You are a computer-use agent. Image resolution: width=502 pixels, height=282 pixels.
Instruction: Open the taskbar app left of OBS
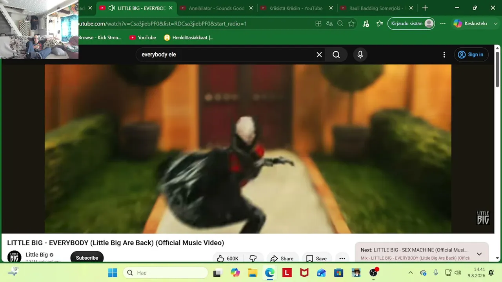pos(356,273)
